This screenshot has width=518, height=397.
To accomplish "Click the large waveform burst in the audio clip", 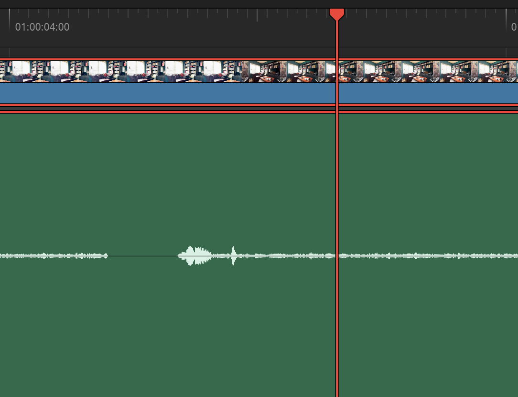I will pyautogui.click(x=195, y=255).
